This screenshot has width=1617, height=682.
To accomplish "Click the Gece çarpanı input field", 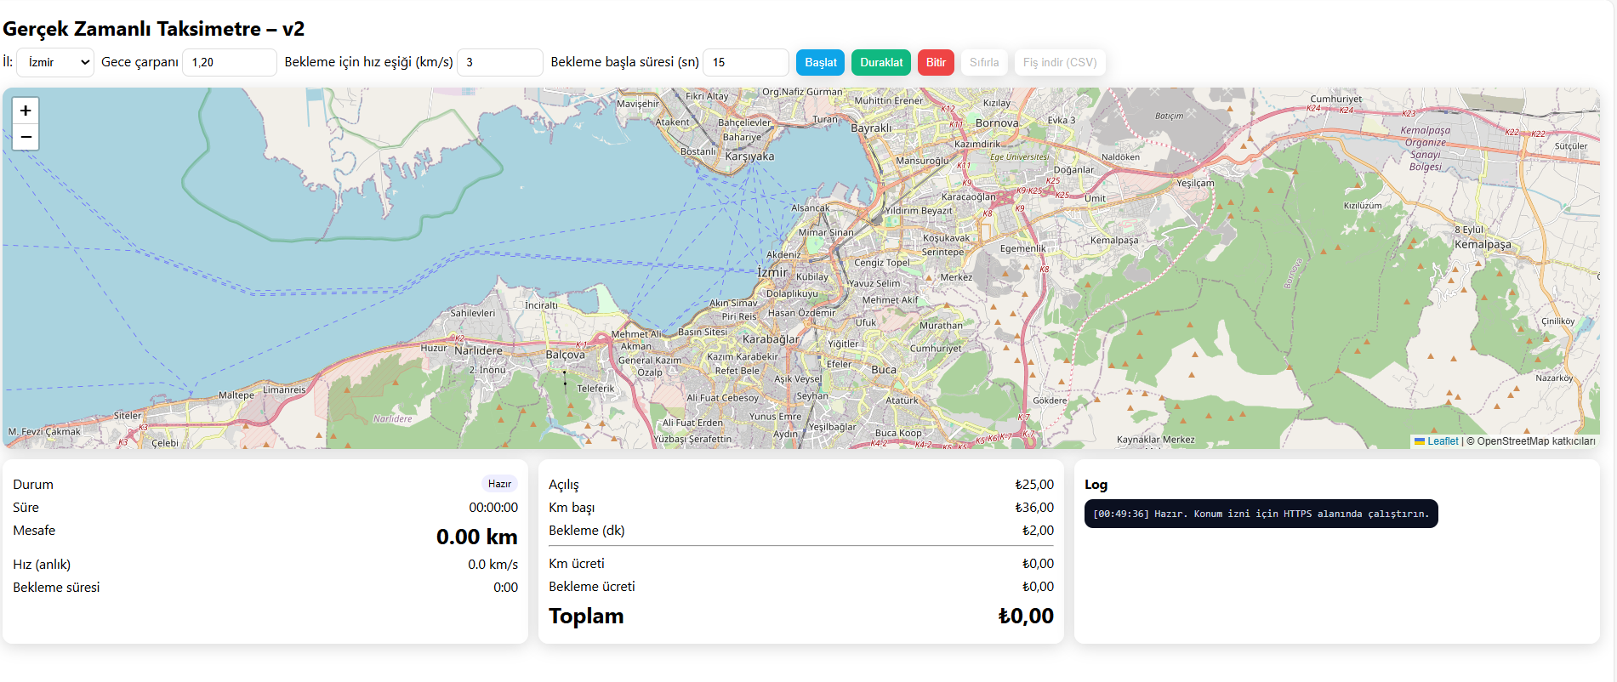I will [x=229, y=62].
